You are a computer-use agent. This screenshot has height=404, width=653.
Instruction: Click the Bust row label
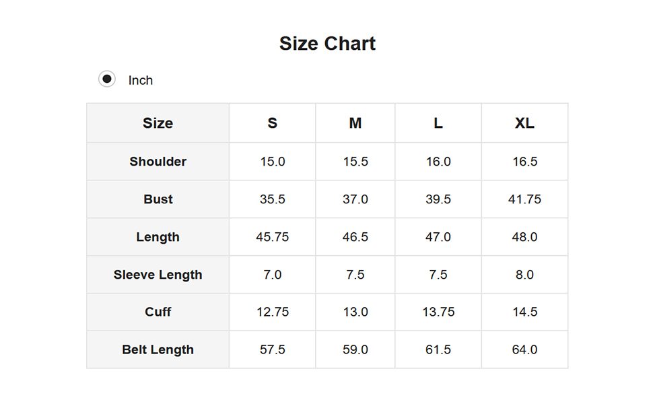tap(158, 199)
